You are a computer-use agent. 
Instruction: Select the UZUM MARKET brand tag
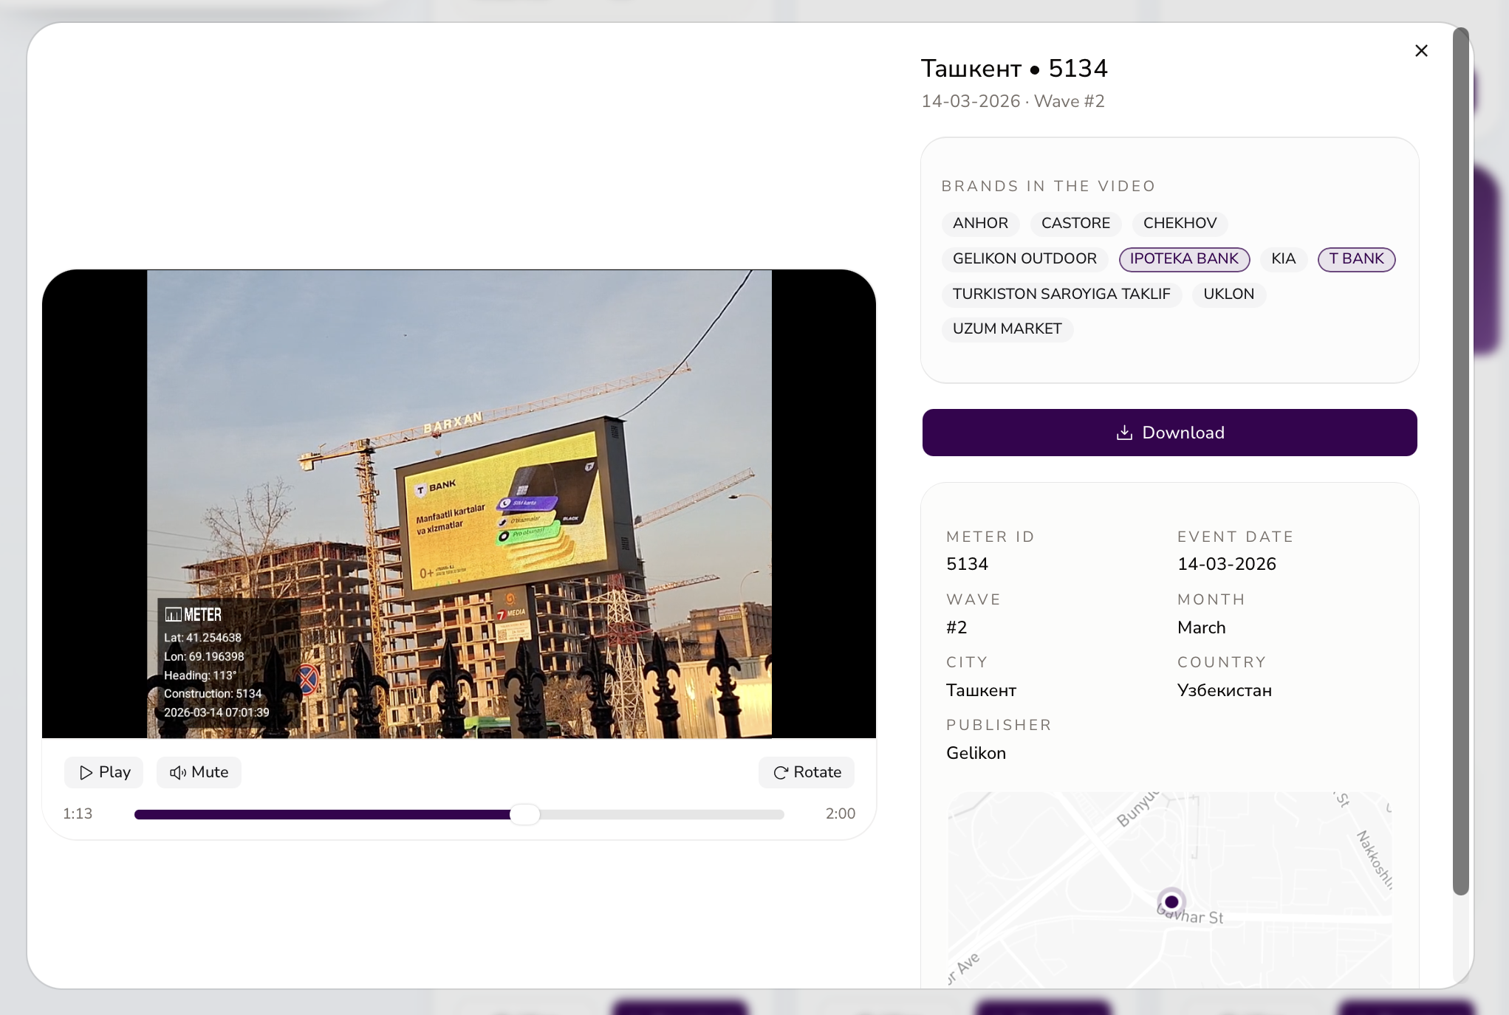(1007, 329)
